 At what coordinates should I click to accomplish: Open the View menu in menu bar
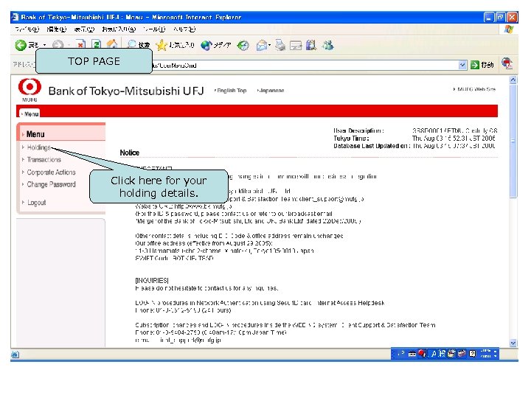point(84,29)
